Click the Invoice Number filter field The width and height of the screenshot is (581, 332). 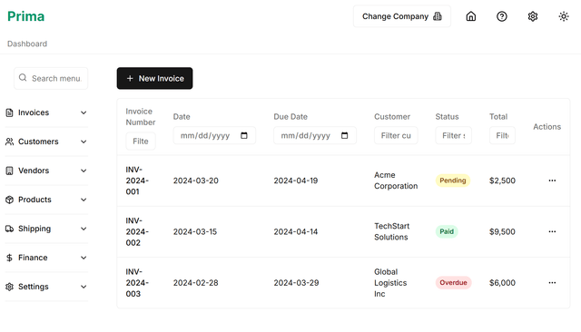pyautogui.click(x=141, y=141)
